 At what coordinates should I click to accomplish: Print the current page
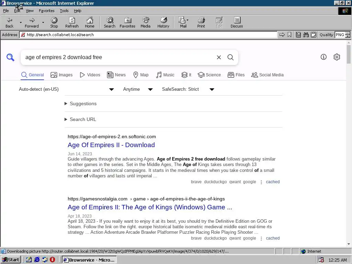[201, 22]
